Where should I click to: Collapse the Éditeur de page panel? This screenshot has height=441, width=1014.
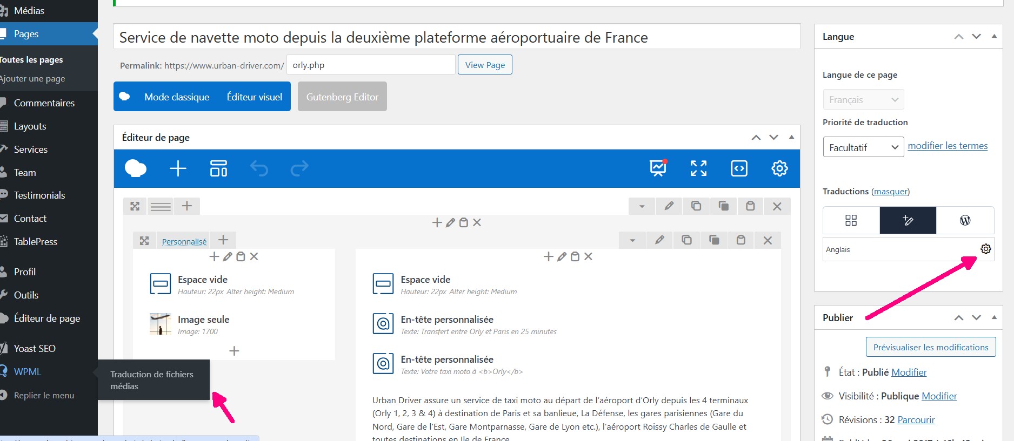[791, 137]
